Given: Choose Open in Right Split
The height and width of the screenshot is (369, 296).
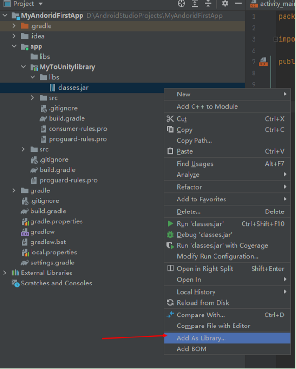Looking at the screenshot, I should pos(227,269).
